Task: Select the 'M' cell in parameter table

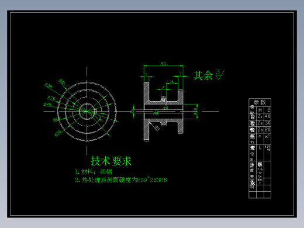Action: (x=260, y=110)
